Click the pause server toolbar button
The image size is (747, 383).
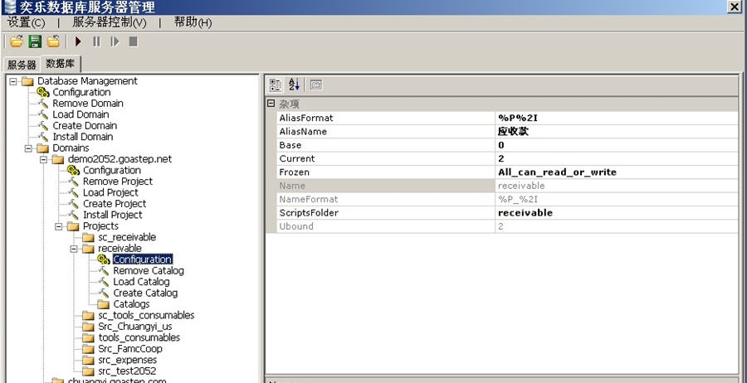97,41
